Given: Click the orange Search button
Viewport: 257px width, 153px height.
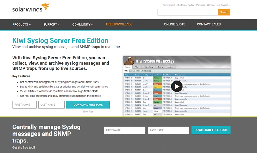Looking at the screenshot, I should pyautogui.click(x=224, y=12).
